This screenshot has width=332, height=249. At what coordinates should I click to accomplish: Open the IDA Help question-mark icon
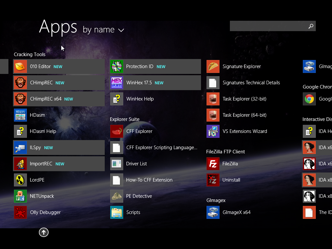[x=309, y=131]
